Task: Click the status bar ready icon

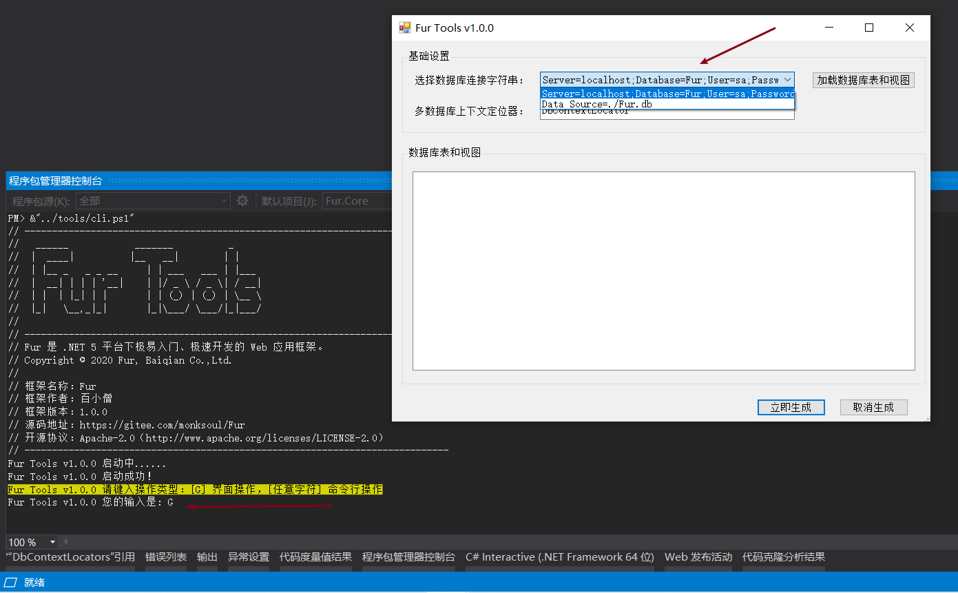Action: (x=12, y=583)
